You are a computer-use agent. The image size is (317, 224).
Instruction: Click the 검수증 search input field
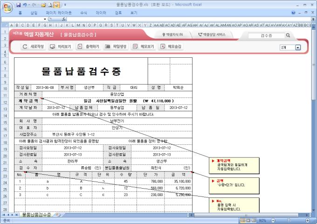[x=265, y=35]
